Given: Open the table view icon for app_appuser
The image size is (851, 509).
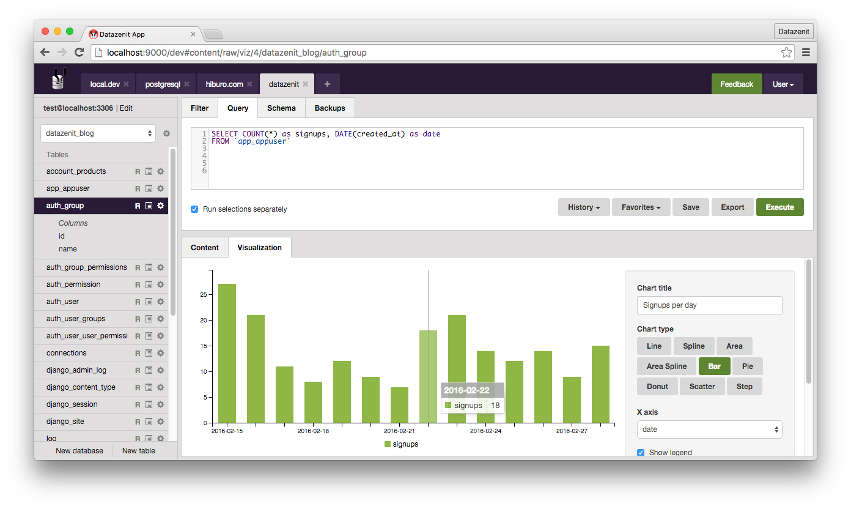Looking at the screenshot, I should pyautogui.click(x=149, y=189).
